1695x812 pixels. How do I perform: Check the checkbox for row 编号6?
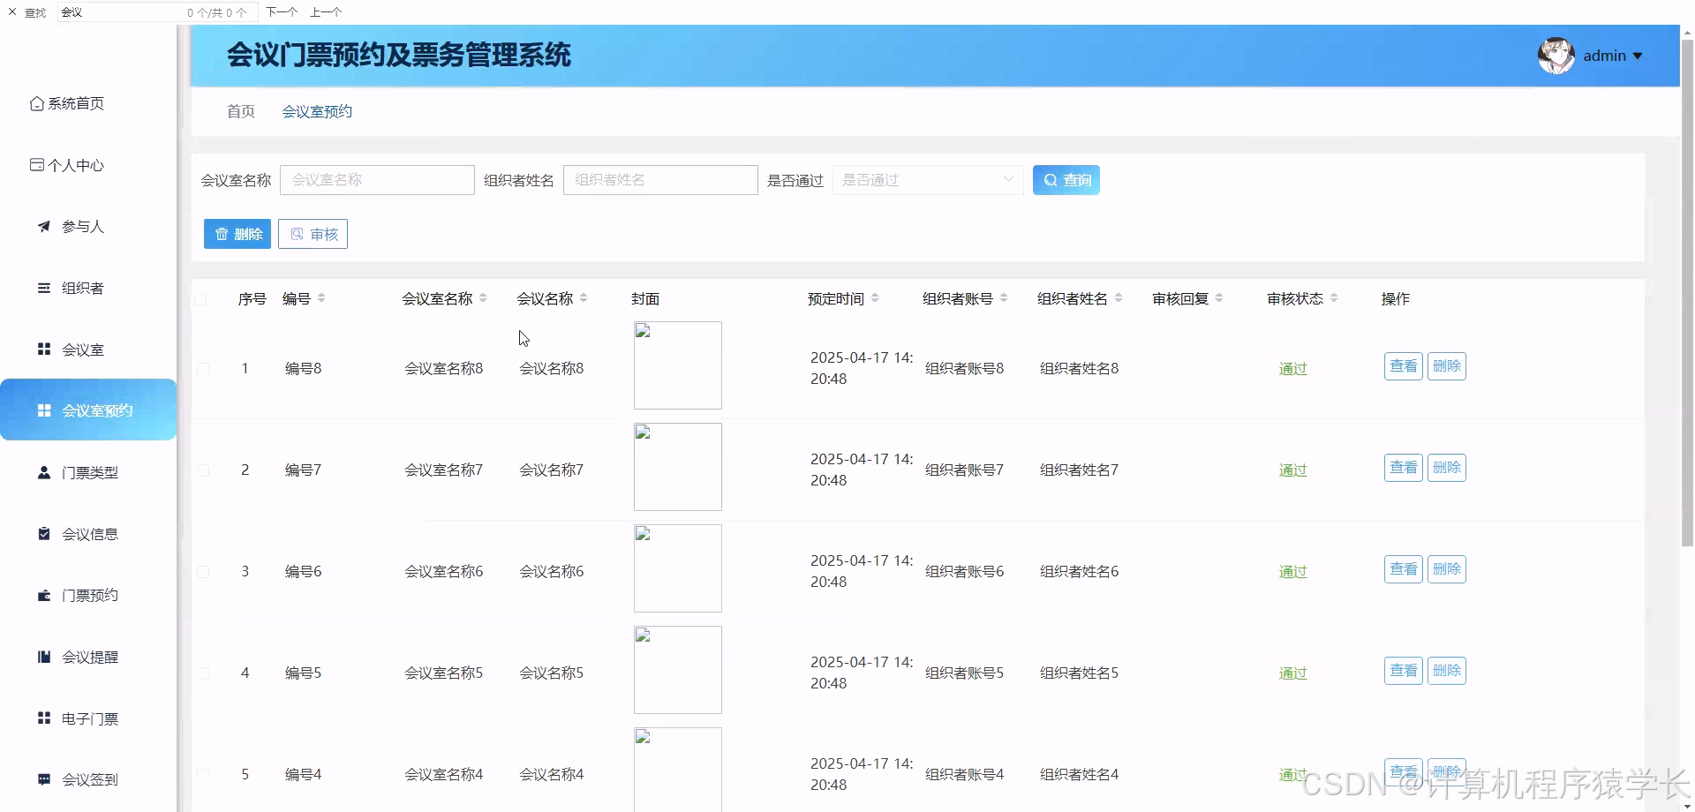click(x=201, y=571)
